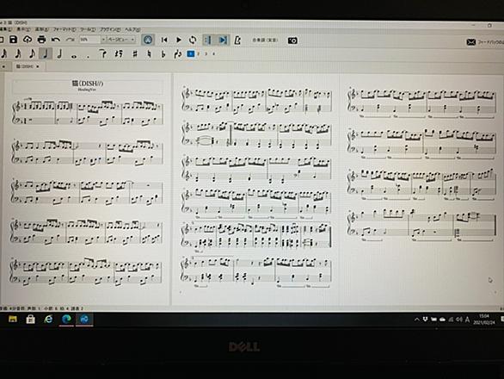Open the プラグイン (Plugins) menu
The width and height of the screenshot is (504, 379).
click(x=110, y=29)
